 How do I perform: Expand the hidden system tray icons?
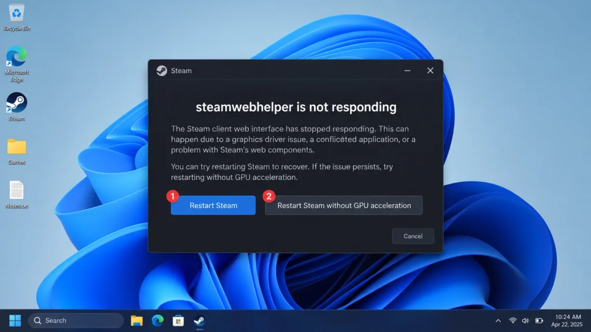coord(498,320)
